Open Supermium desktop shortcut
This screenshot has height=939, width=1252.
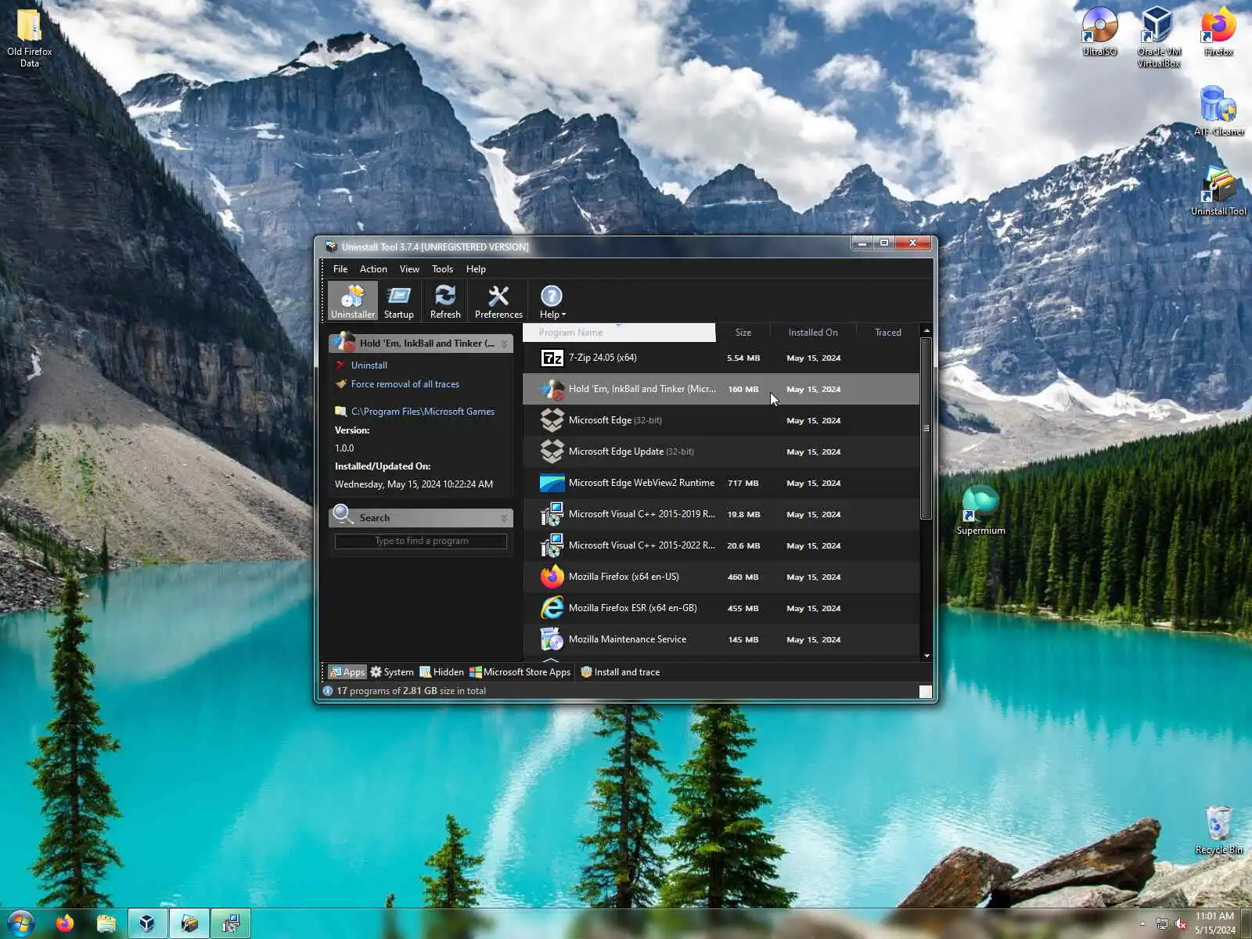(980, 510)
